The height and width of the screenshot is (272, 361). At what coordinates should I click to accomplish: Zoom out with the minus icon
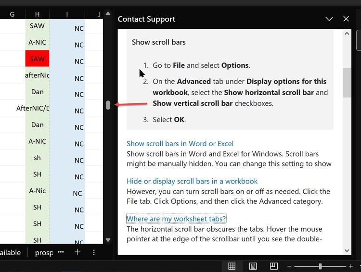[289, 266]
